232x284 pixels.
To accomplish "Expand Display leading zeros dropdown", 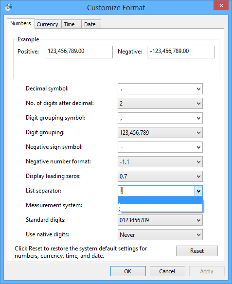I will [x=160, y=176].
